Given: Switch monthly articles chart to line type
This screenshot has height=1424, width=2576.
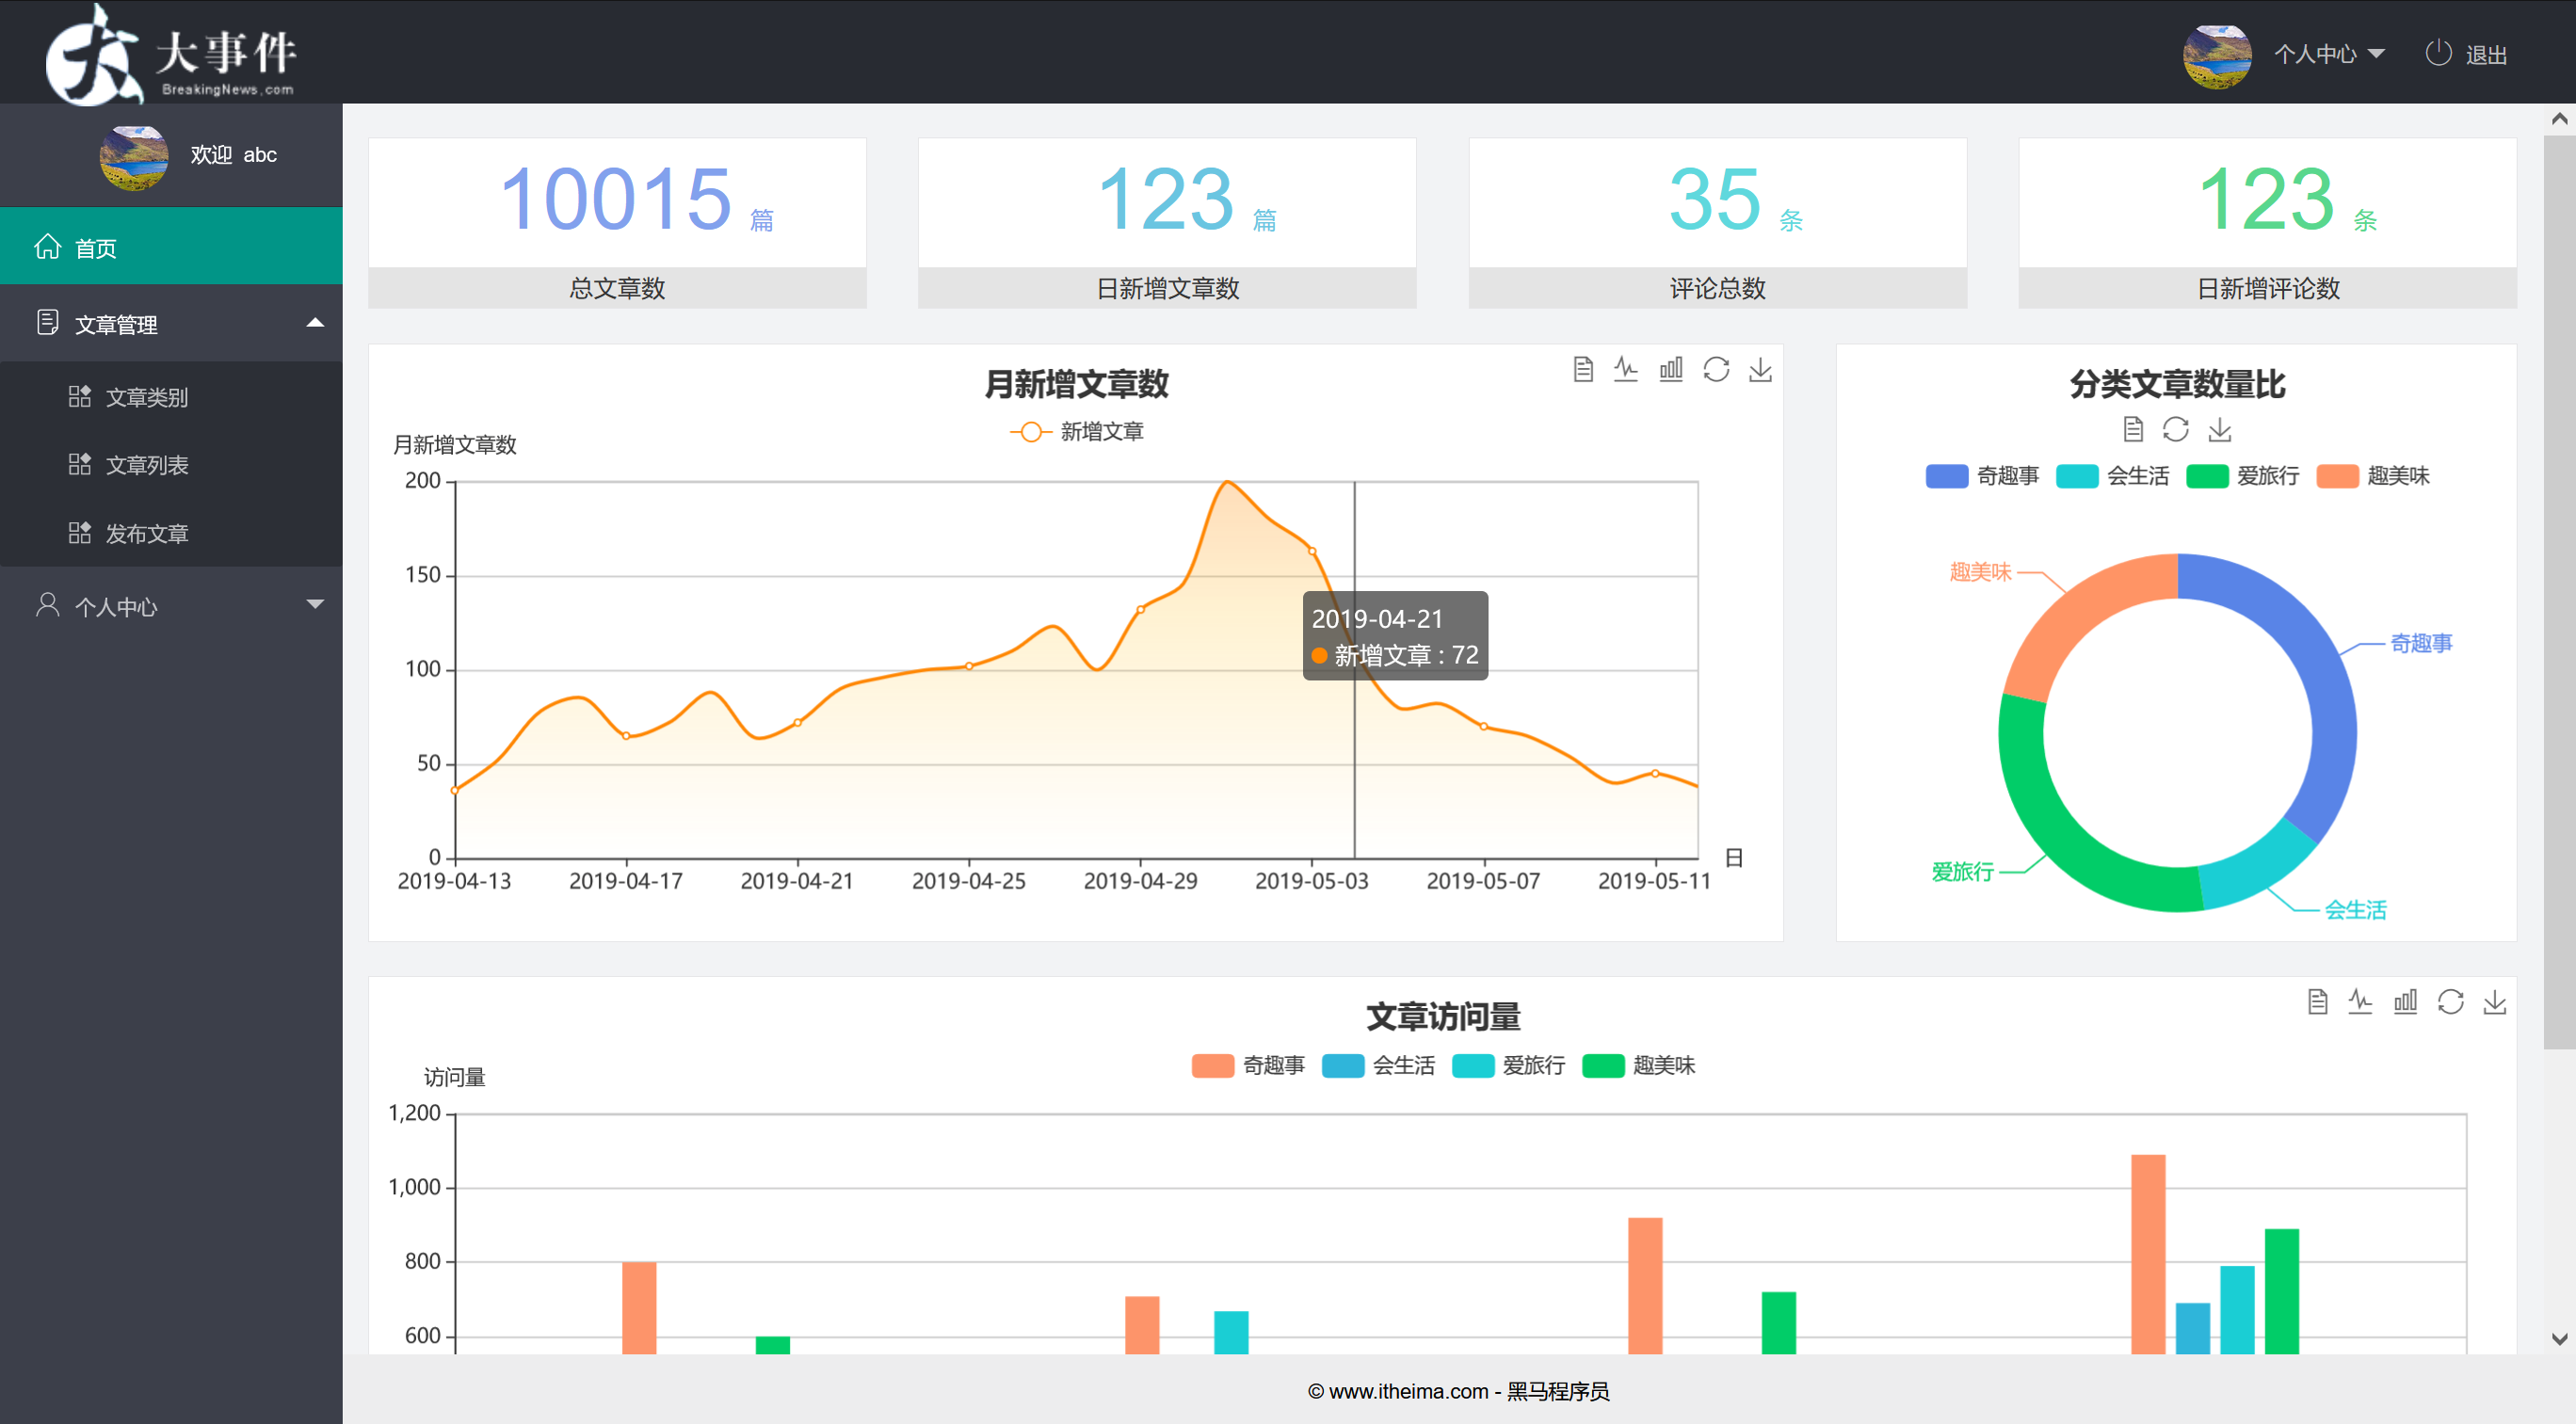Looking at the screenshot, I should coord(1626,370).
